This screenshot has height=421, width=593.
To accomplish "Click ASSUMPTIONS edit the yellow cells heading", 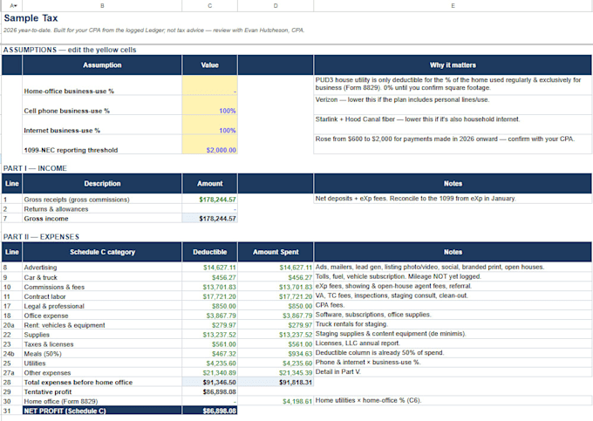I will coord(70,50).
